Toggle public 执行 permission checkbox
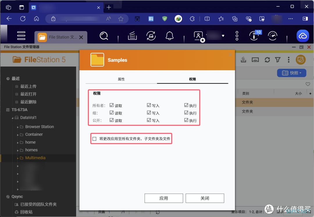 (x=186, y=120)
